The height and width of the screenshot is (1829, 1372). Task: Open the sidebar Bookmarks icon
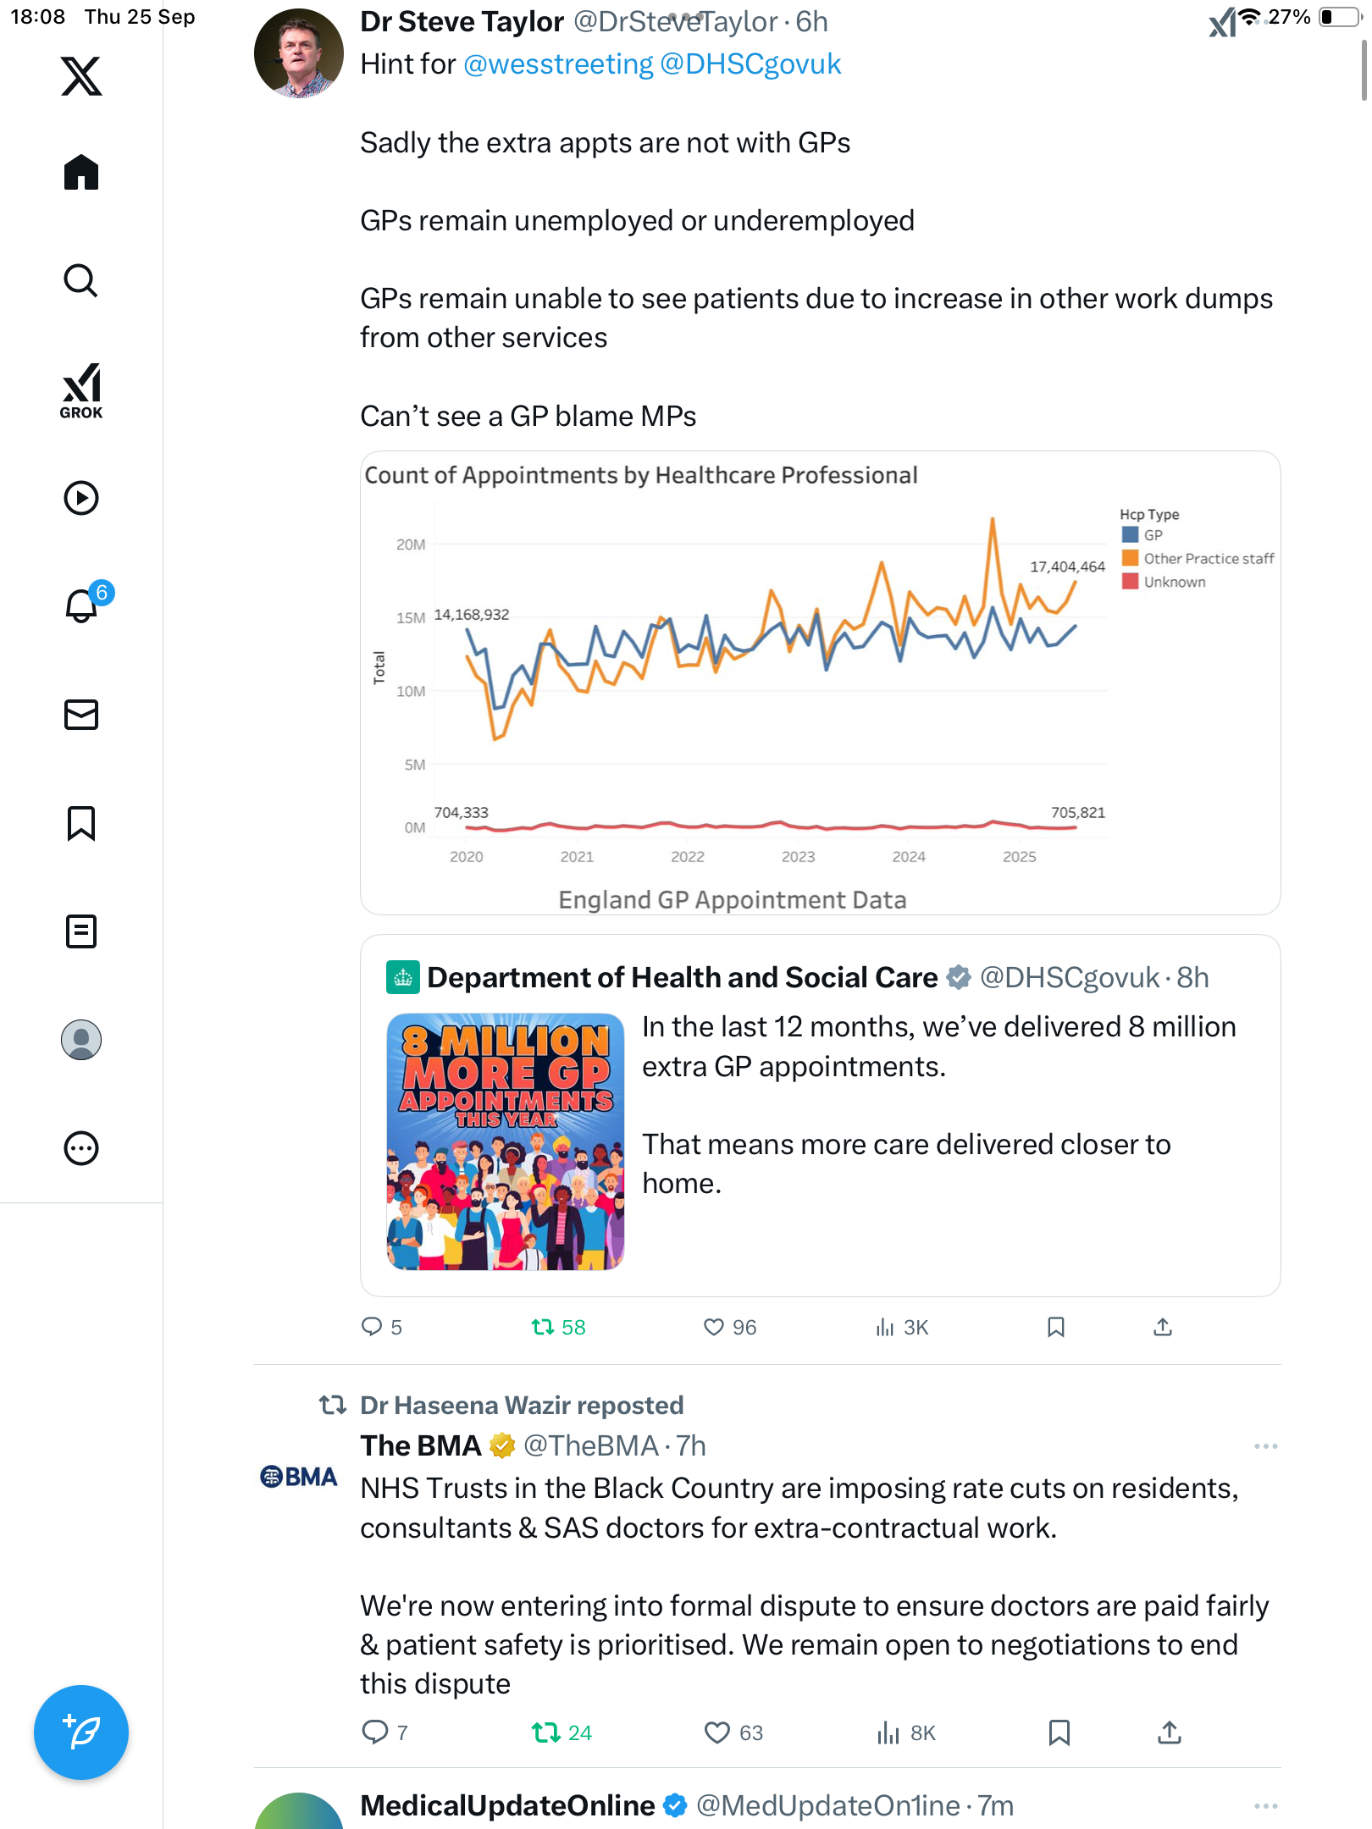81,823
